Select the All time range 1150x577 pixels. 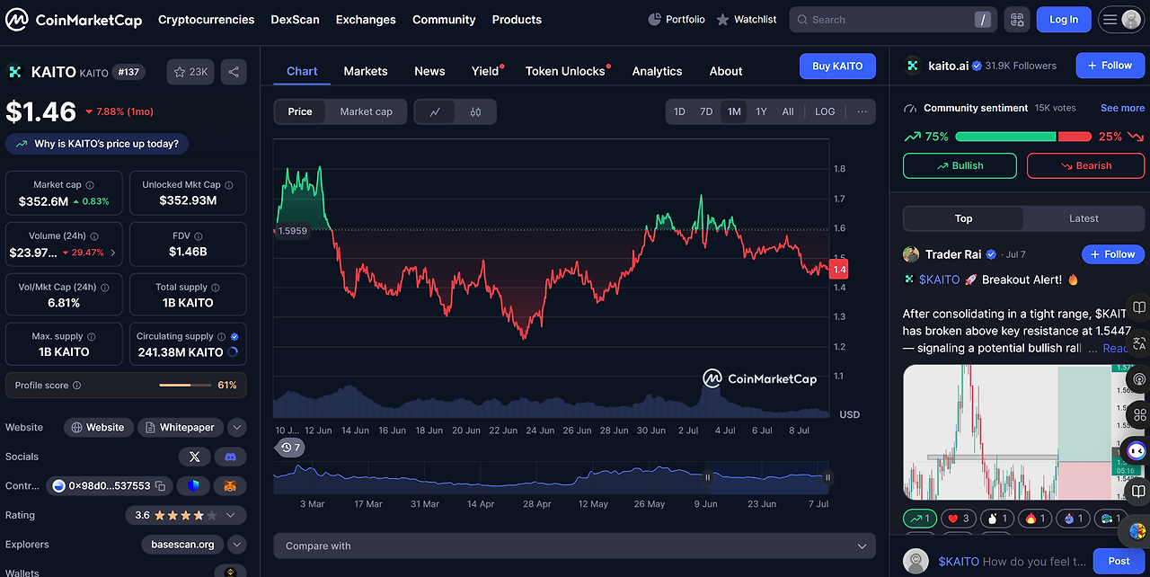788,111
